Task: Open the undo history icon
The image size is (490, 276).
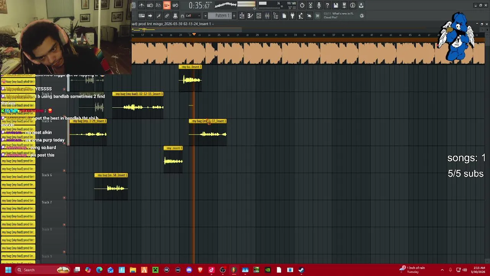Action: [x=302, y=5]
